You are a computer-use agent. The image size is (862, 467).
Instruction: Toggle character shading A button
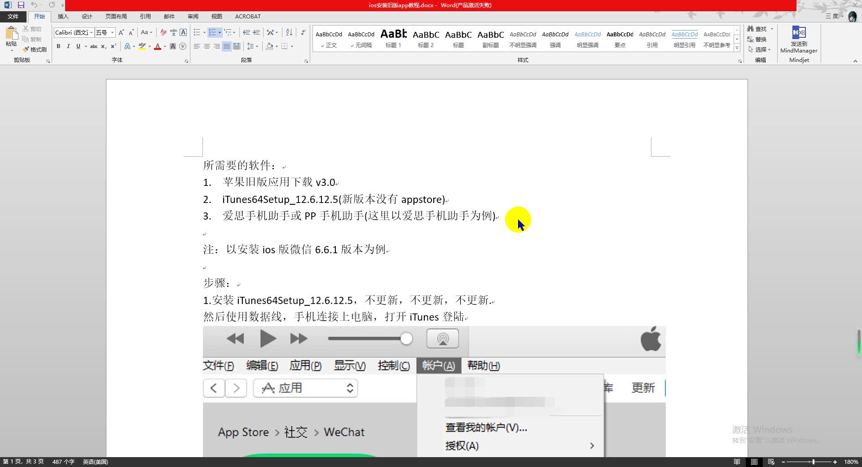[173, 46]
